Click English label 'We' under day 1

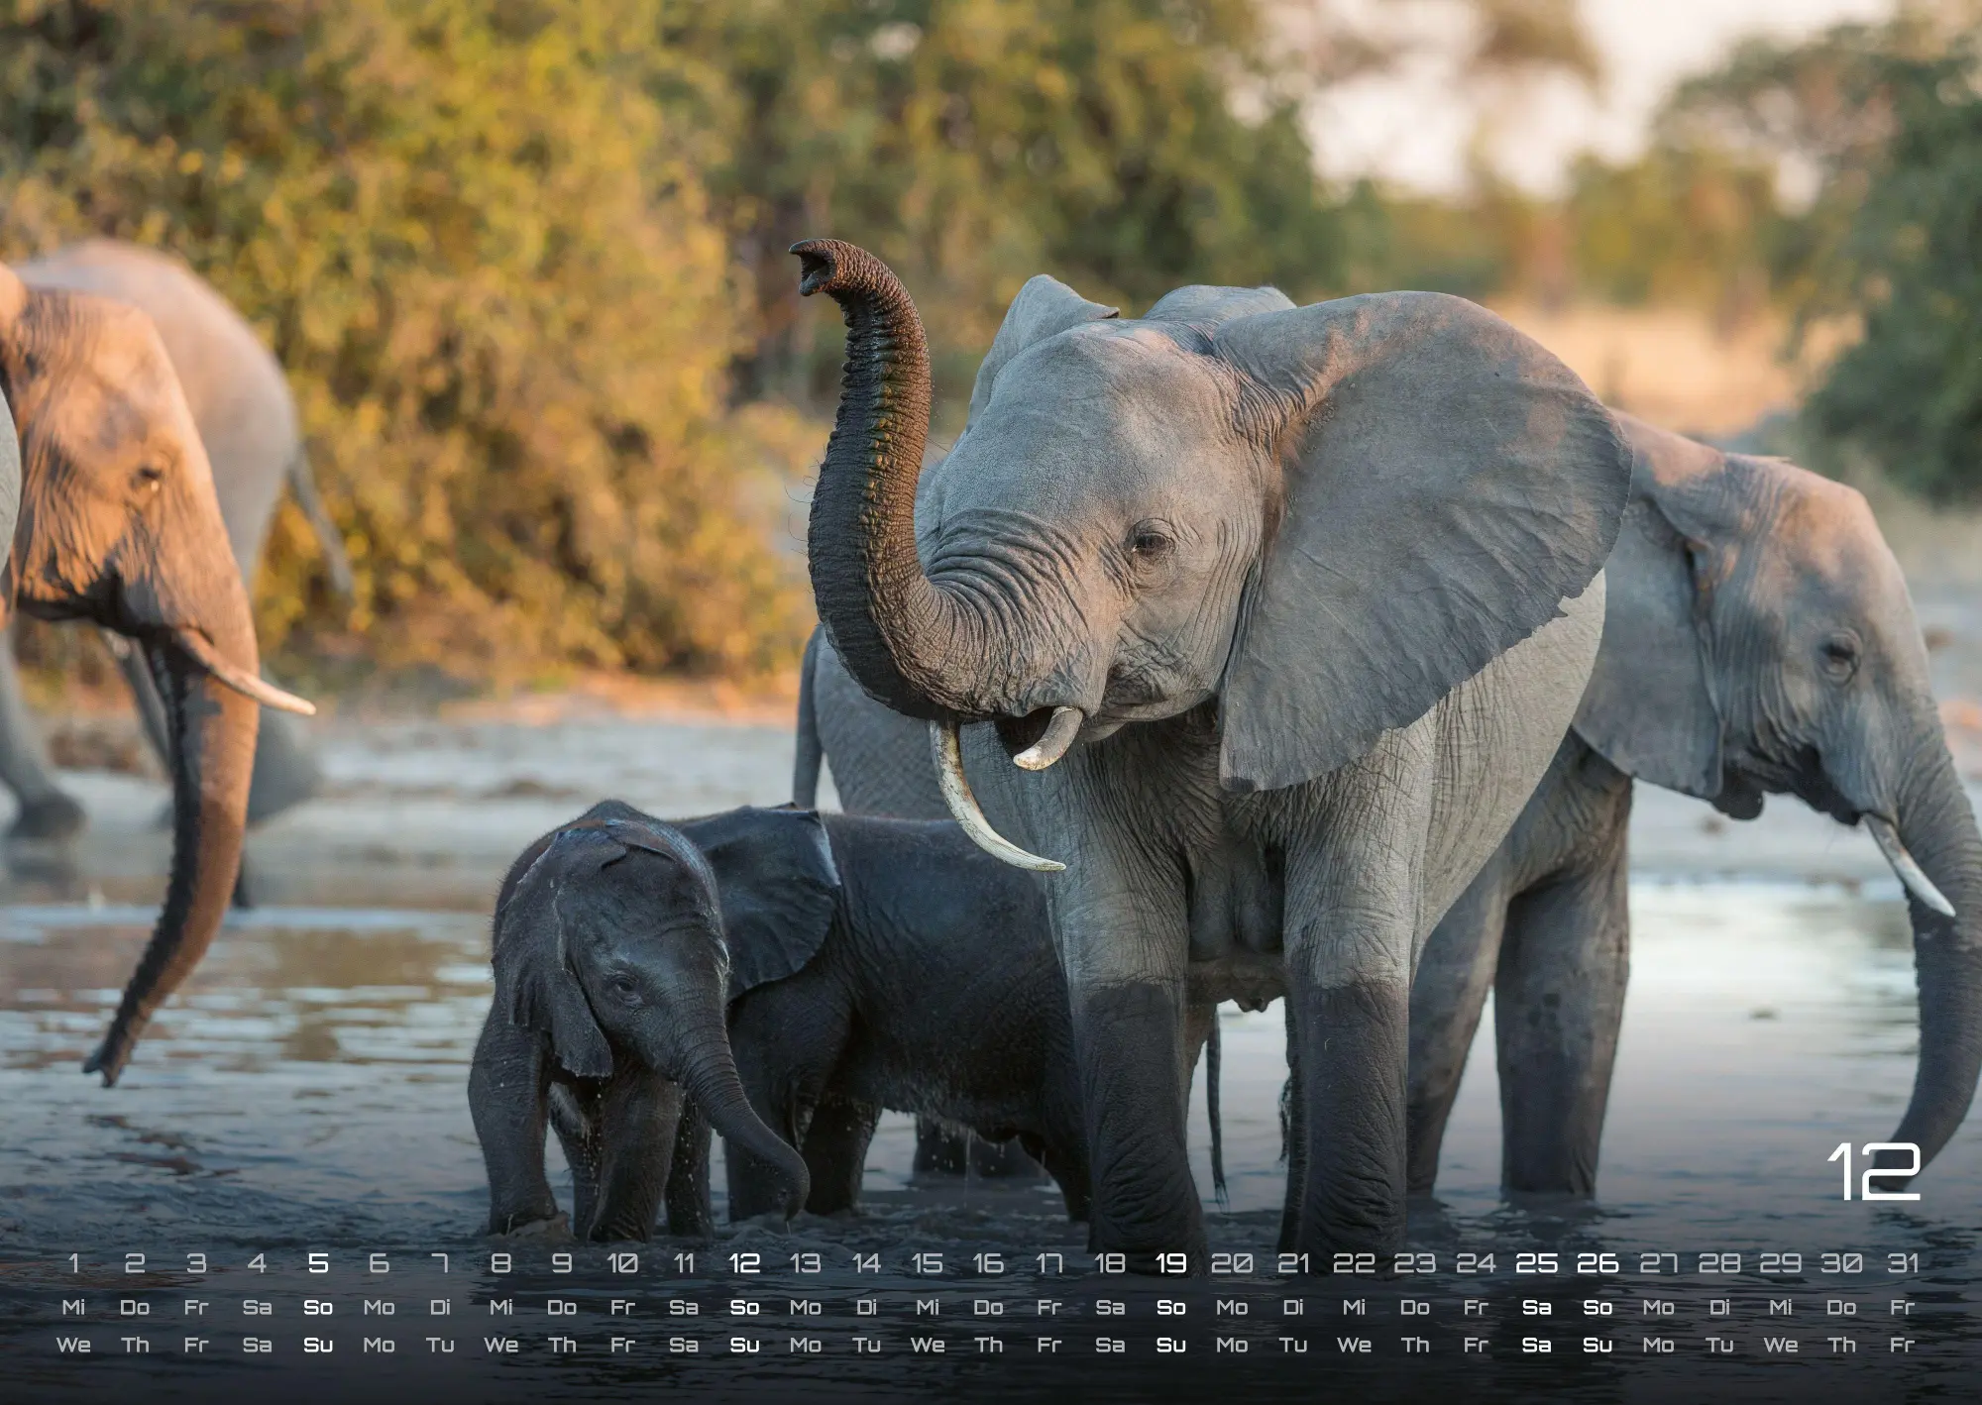tap(73, 1346)
